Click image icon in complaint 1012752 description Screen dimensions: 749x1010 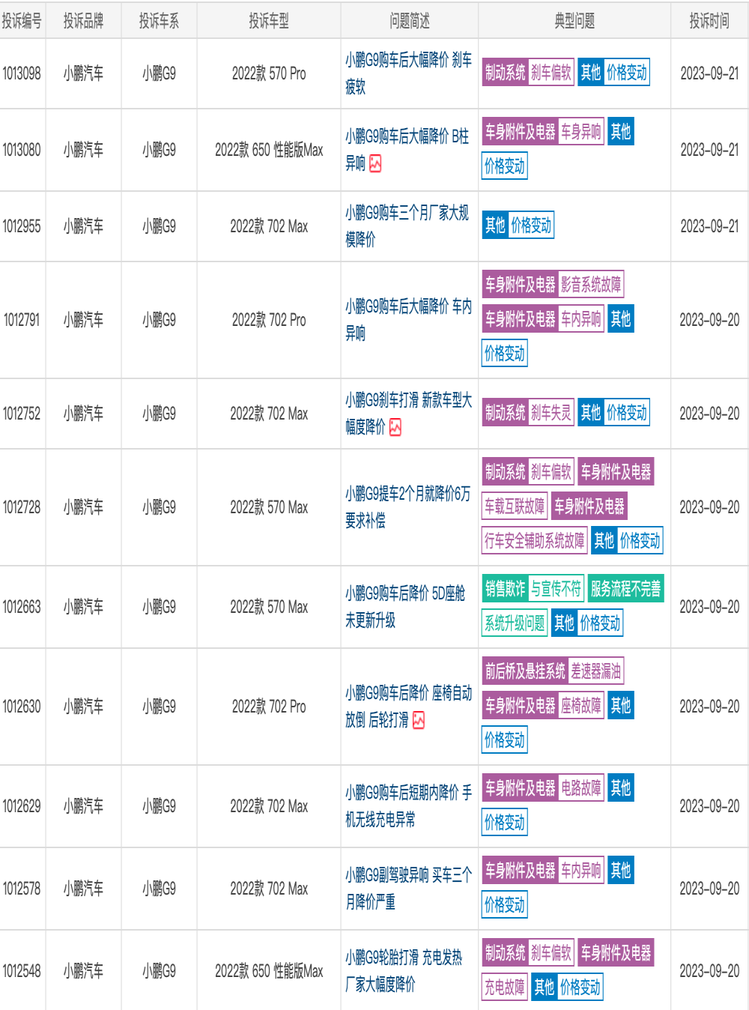coord(395,427)
